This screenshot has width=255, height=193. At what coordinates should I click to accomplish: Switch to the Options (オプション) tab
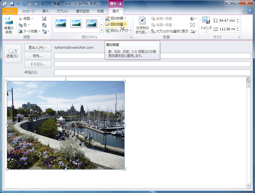[x=62, y=11]
